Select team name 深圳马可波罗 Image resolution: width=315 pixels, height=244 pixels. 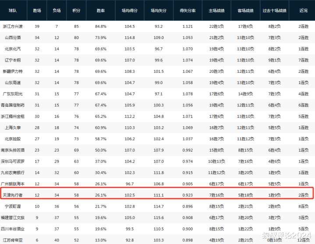(13, 161)
